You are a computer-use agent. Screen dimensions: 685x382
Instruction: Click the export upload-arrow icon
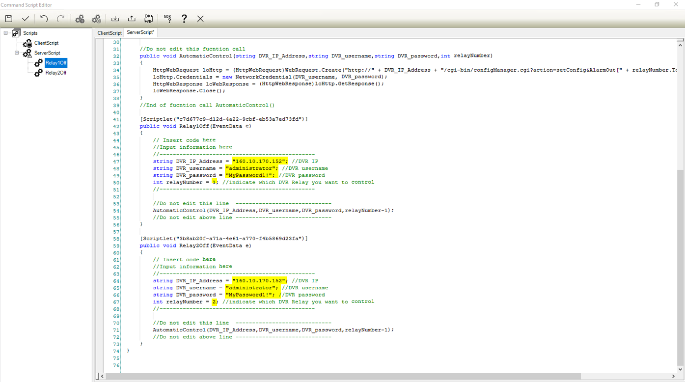point(132,19)
